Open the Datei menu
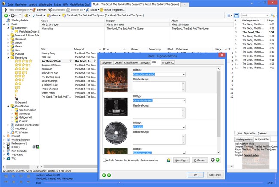 tap(10, 4)
